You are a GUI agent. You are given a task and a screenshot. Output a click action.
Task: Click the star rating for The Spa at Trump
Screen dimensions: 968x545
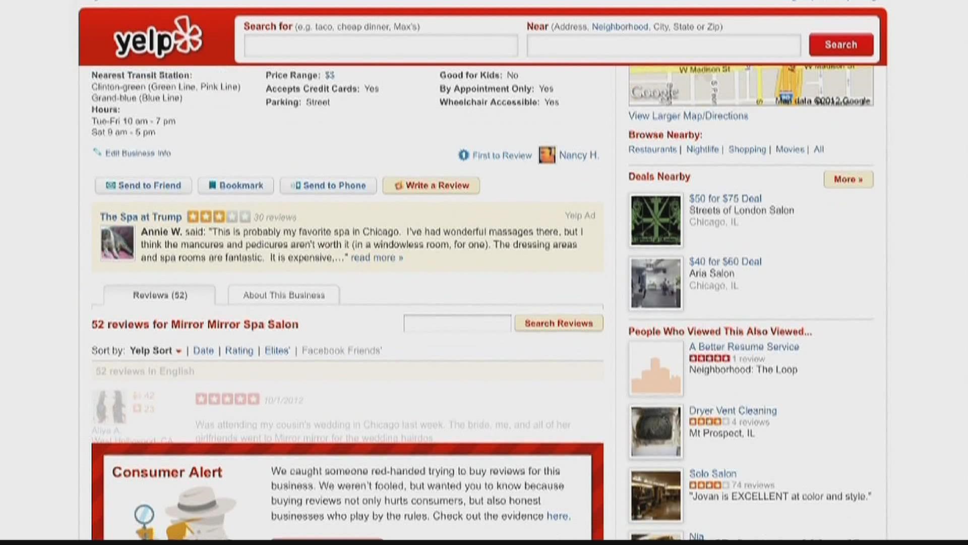pyautogui.click(x=219, y=216)
